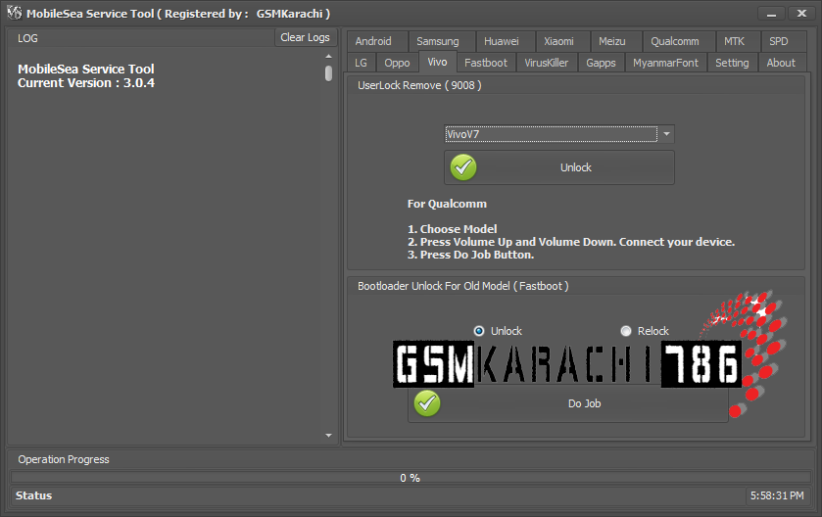Click the log scrollbar down arrow
The image size is (822, 517).
pyautogui.click(x=328, y=436)
